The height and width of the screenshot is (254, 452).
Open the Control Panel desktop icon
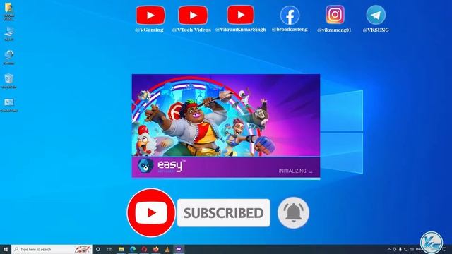pos(9,105)
